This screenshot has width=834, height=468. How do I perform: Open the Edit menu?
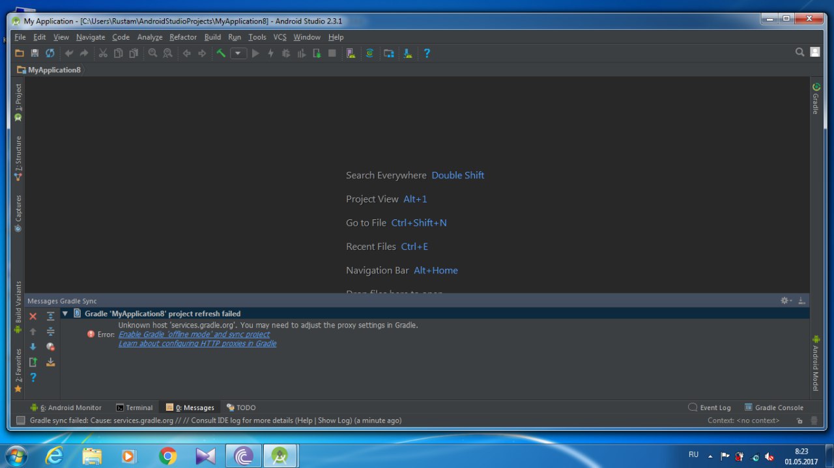40,37
